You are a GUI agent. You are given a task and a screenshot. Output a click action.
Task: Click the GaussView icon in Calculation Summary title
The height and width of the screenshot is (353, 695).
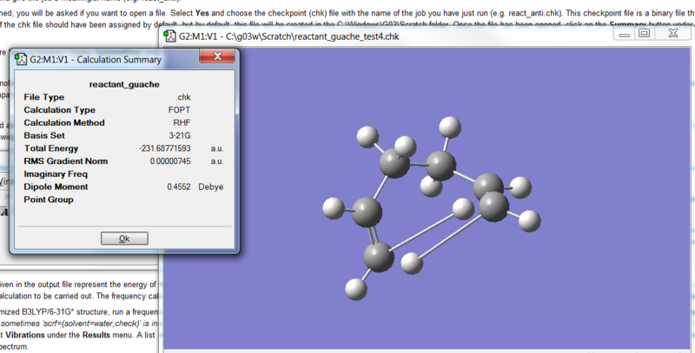click(x=21, y=59)
